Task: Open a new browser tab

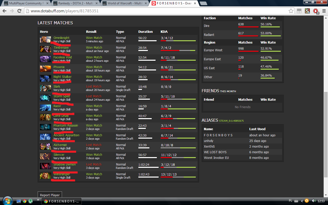Action: 203,3
